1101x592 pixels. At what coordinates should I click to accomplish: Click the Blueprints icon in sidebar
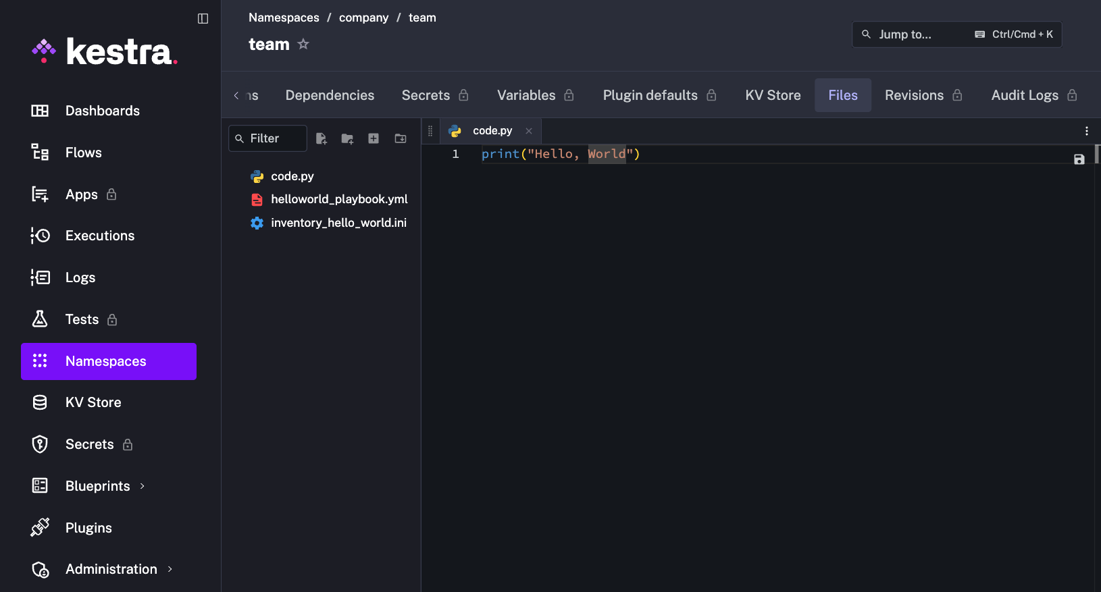pyautogui.click(x=40, y=485)
